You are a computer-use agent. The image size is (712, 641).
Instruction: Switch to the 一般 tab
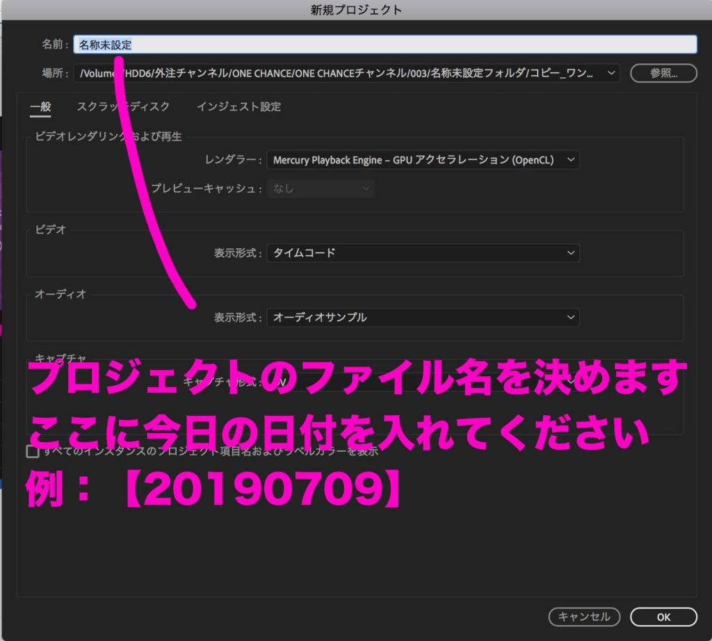40,106
